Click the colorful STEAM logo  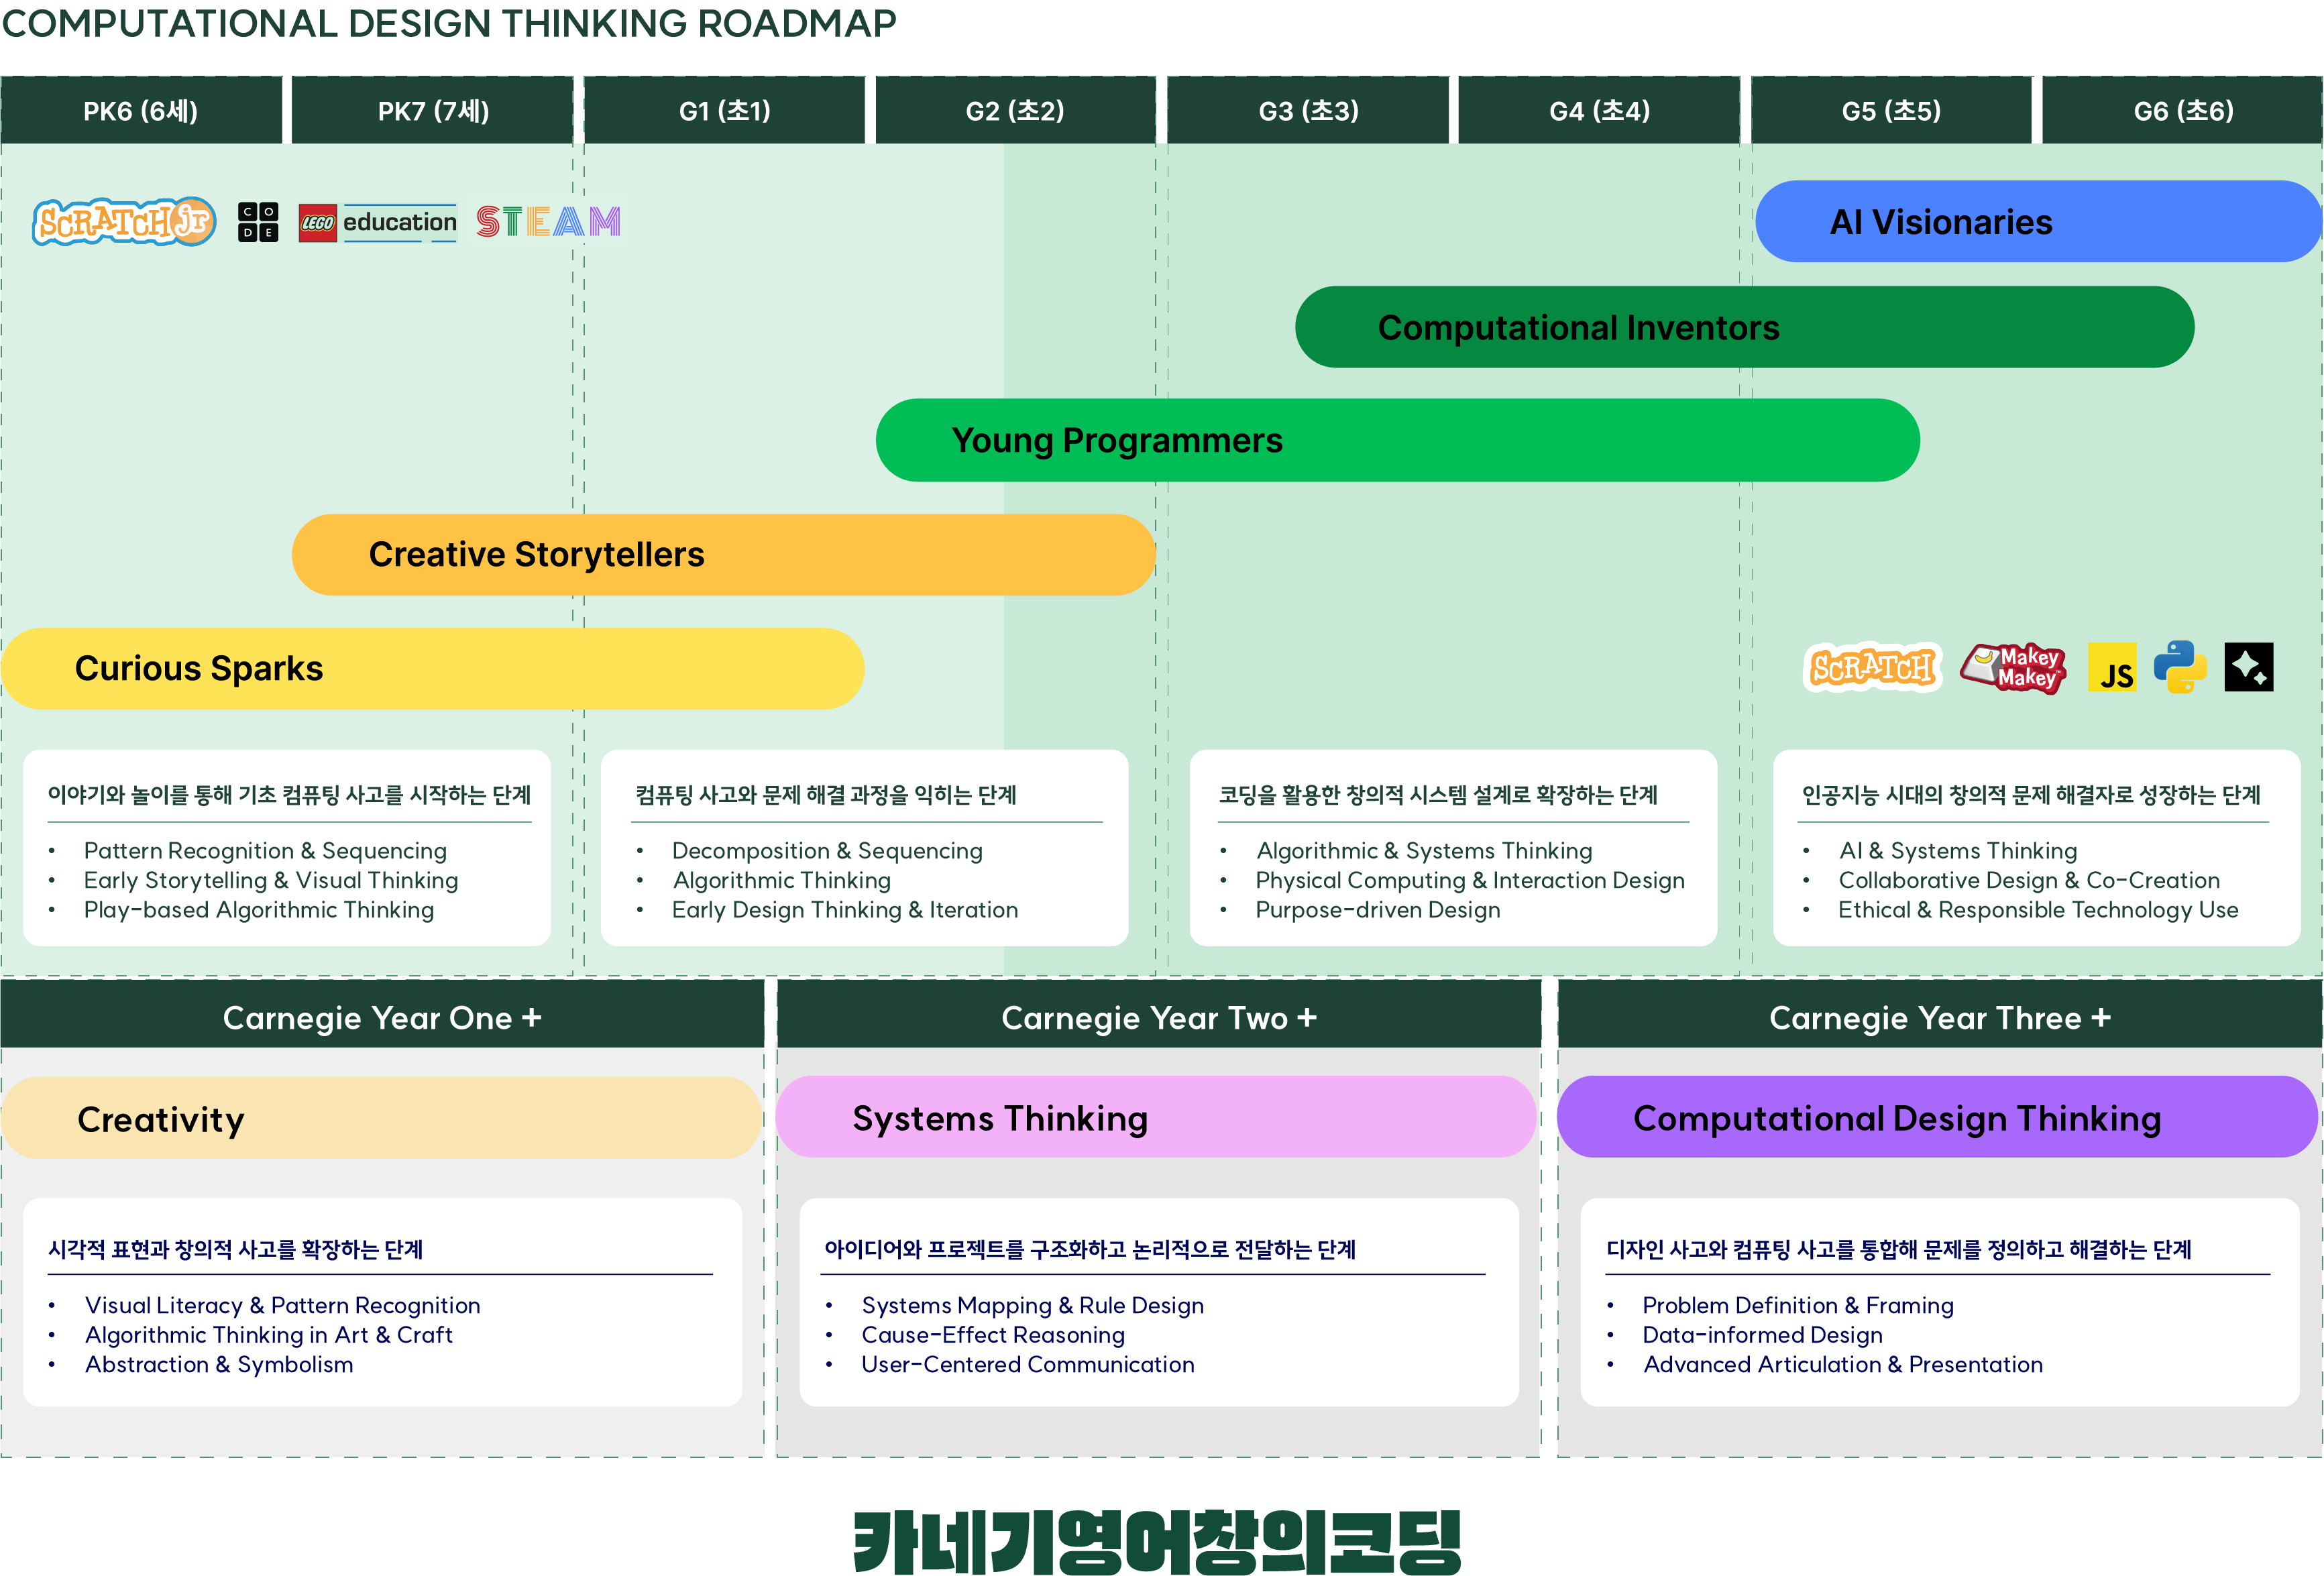[x=548, y=221]
